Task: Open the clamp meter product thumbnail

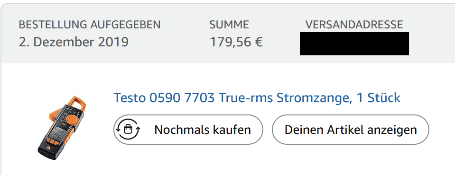Action: 62,128
